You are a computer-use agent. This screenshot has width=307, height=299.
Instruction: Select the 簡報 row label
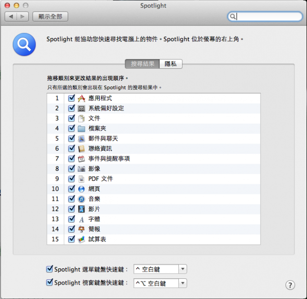tap(94, 229)
